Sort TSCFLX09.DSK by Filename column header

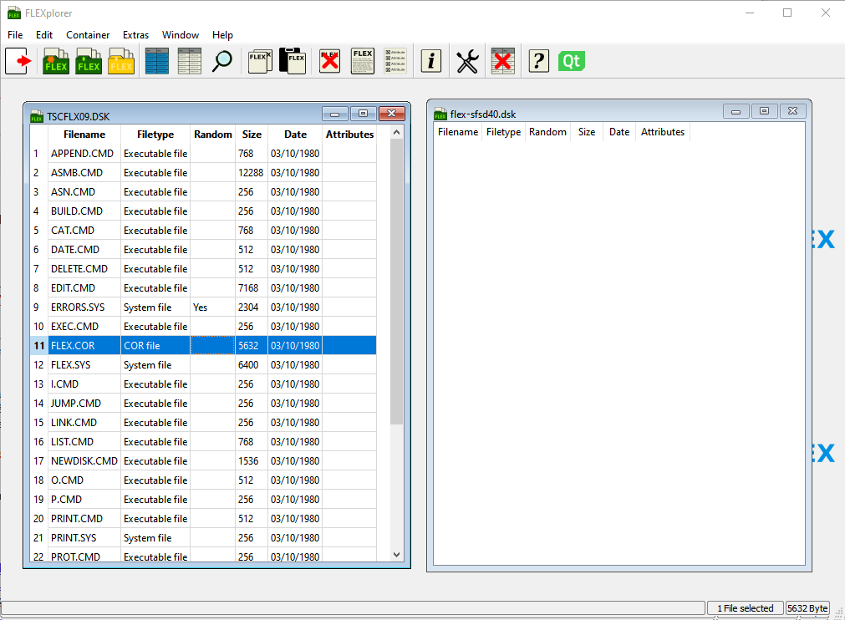coord(84,135)
